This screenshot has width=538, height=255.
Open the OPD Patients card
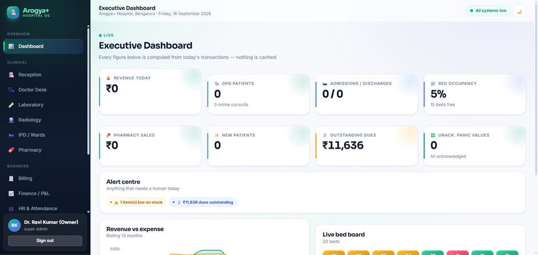258,94
